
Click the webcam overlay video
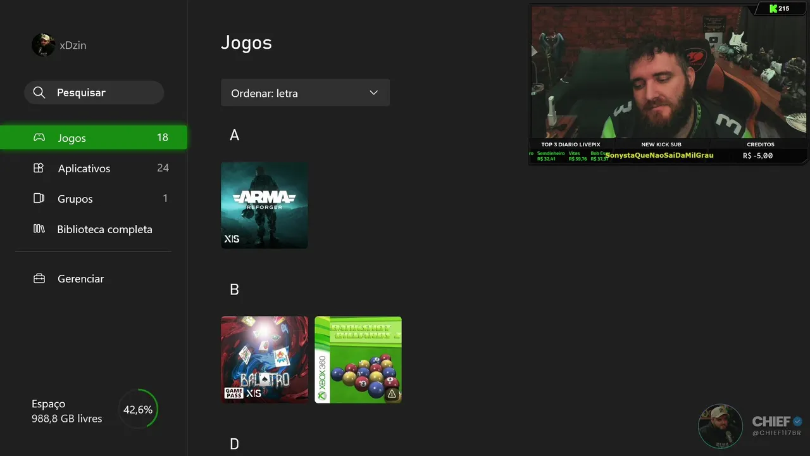pos(669,72)
